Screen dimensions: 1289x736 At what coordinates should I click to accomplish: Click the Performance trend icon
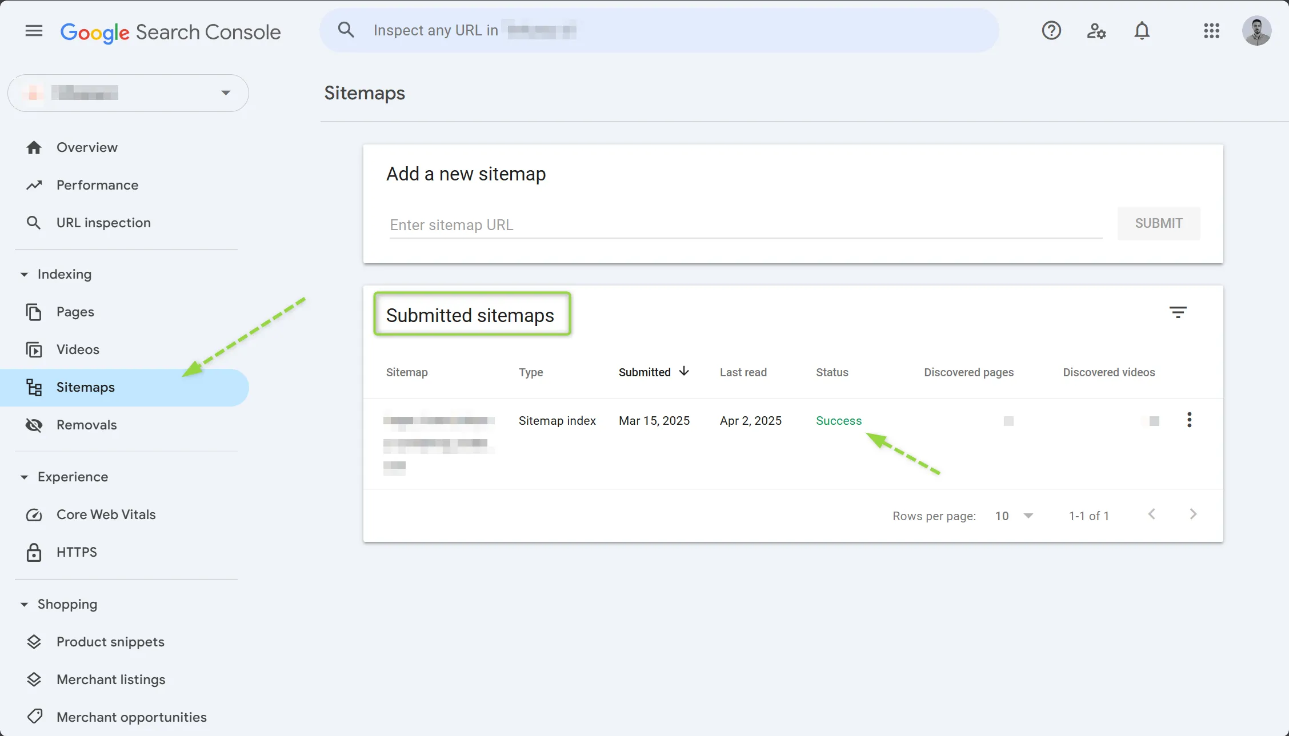(x=34, y=185)
